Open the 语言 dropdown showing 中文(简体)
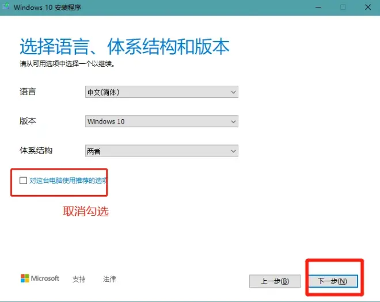 (x=162, y=92)
